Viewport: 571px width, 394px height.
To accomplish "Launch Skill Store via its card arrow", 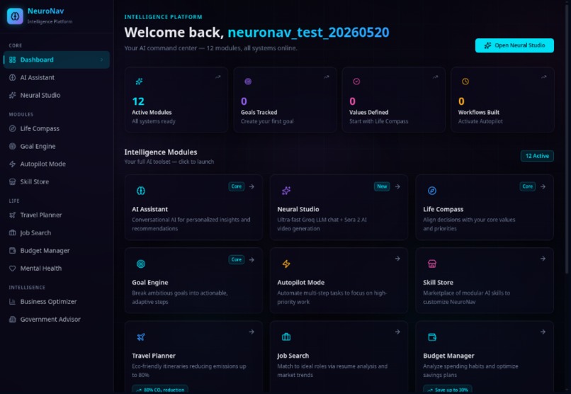I will [543, 259].
